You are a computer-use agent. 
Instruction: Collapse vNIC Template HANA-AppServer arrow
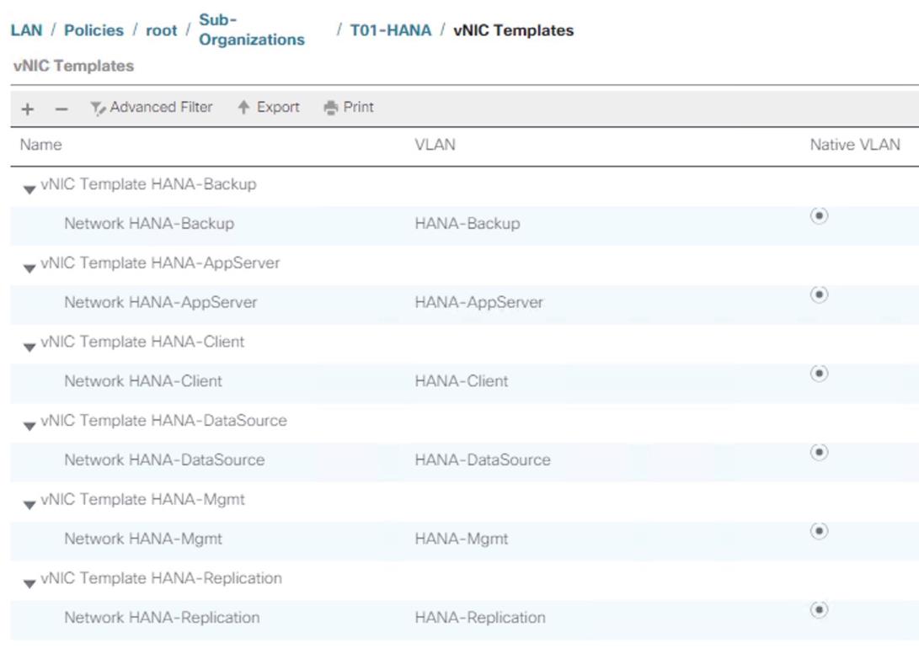(29, 268)
